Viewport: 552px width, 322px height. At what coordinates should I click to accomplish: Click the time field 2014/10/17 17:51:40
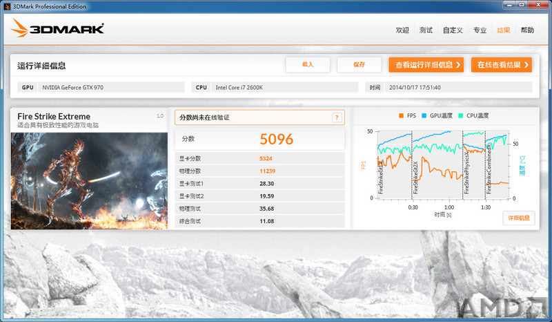pos(458,87)
